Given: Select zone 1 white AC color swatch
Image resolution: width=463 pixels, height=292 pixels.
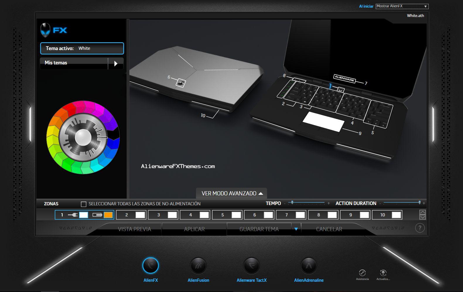Looking at the screenshot, I should 83,215.
